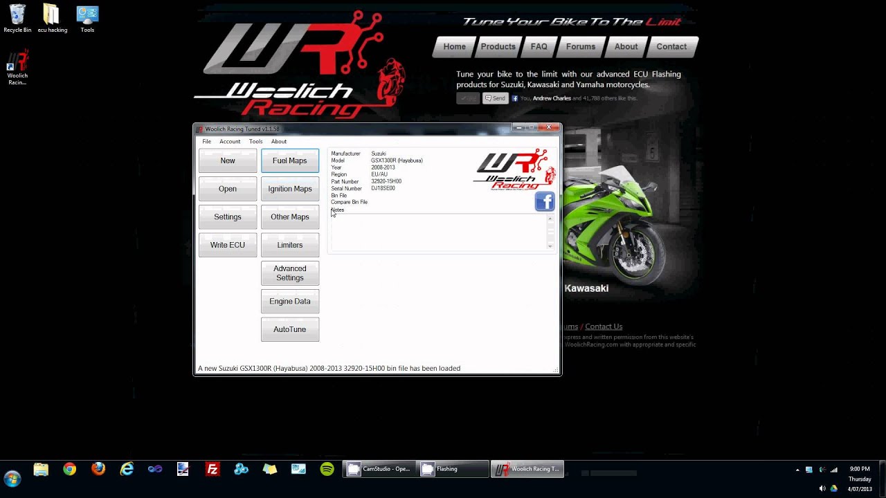Open Forums tab on website
The image size is (886, 498).
click(x=581, y=46)
